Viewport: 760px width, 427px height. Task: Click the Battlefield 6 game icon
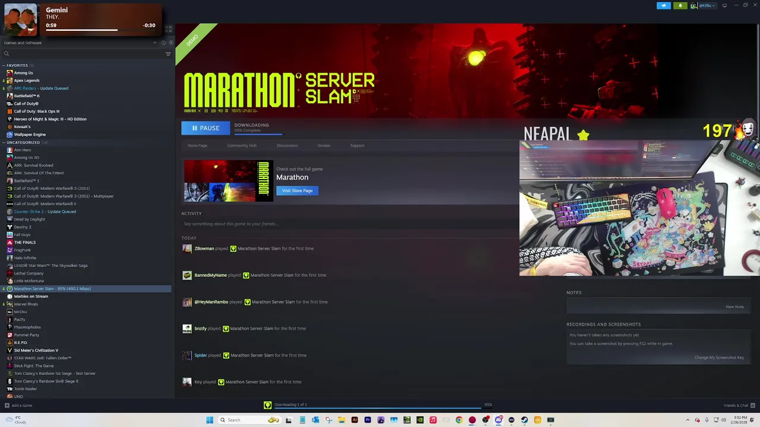(x=9, y=96)
